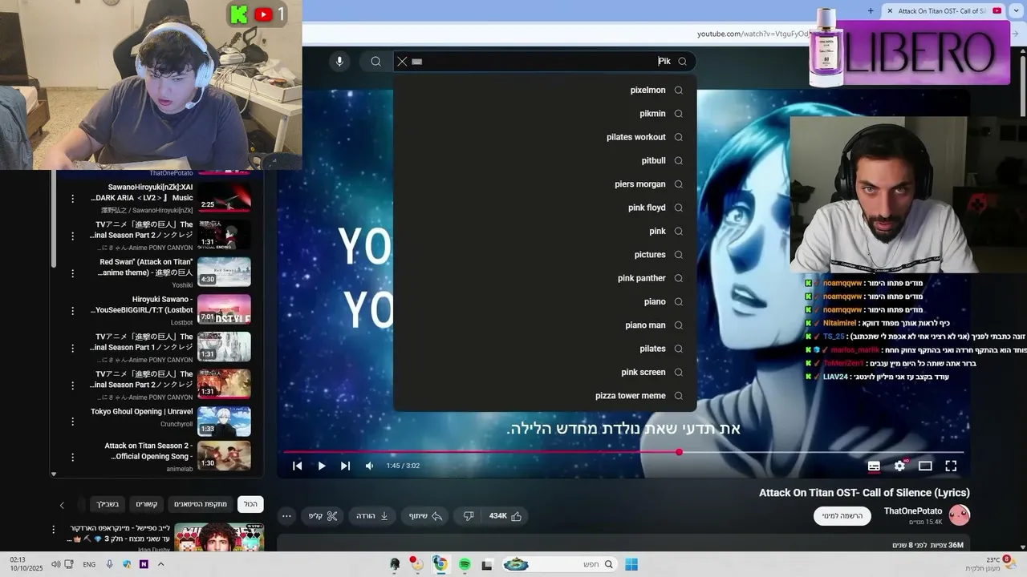Screen dimensions: 1027x577
Task: Select the 'pilates' suggestion text
Action: [x=653, y=349]
